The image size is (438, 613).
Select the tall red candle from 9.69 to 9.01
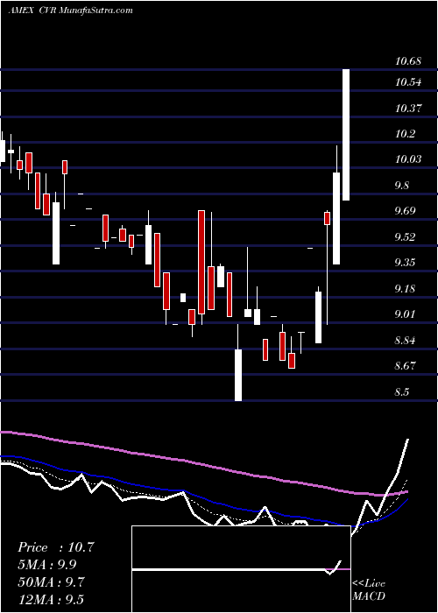201,263
